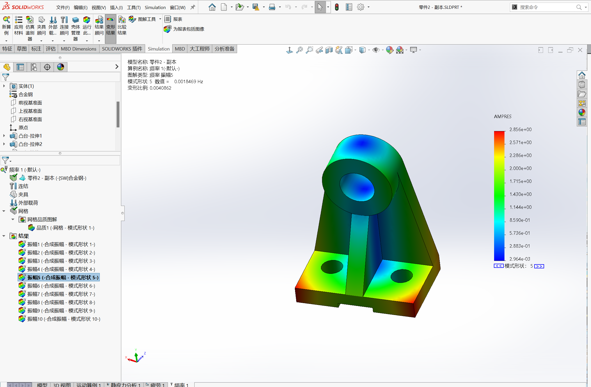Image resolution: width=591 pixels, height=387 pixels.
Task: Open the Options gear dropdown arrow
Action: tap(368, 7)
